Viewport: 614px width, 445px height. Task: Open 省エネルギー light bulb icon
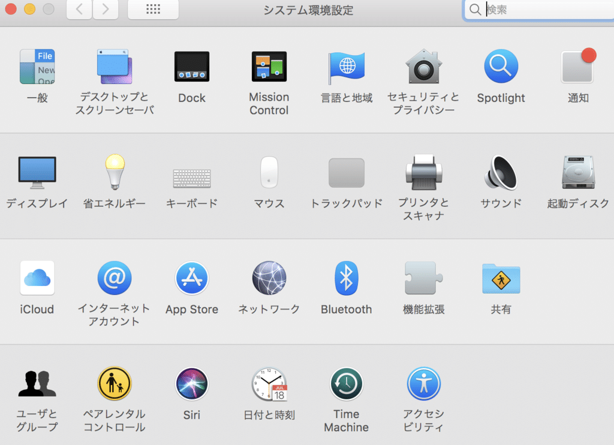tap(115, 173)
